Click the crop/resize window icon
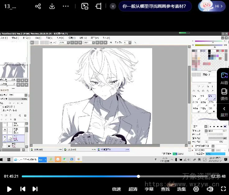This screenshot has width=229, height=195. click(x=99, y=6)
